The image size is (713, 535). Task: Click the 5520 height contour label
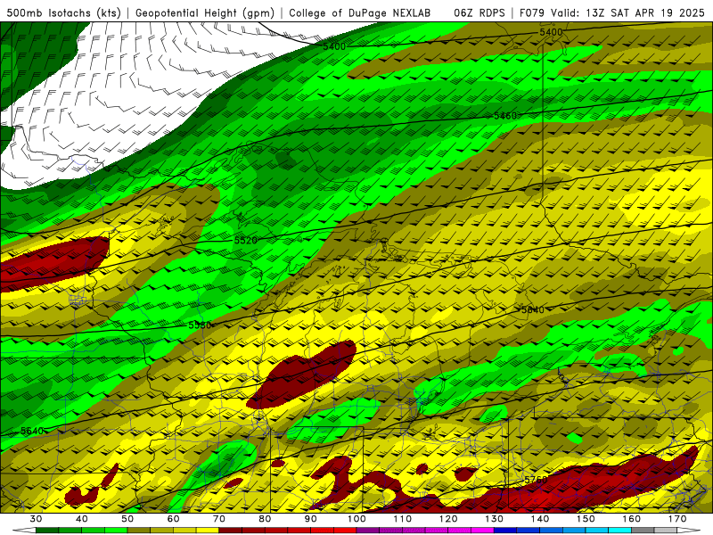pyautogui.click(x=246, y=240)
